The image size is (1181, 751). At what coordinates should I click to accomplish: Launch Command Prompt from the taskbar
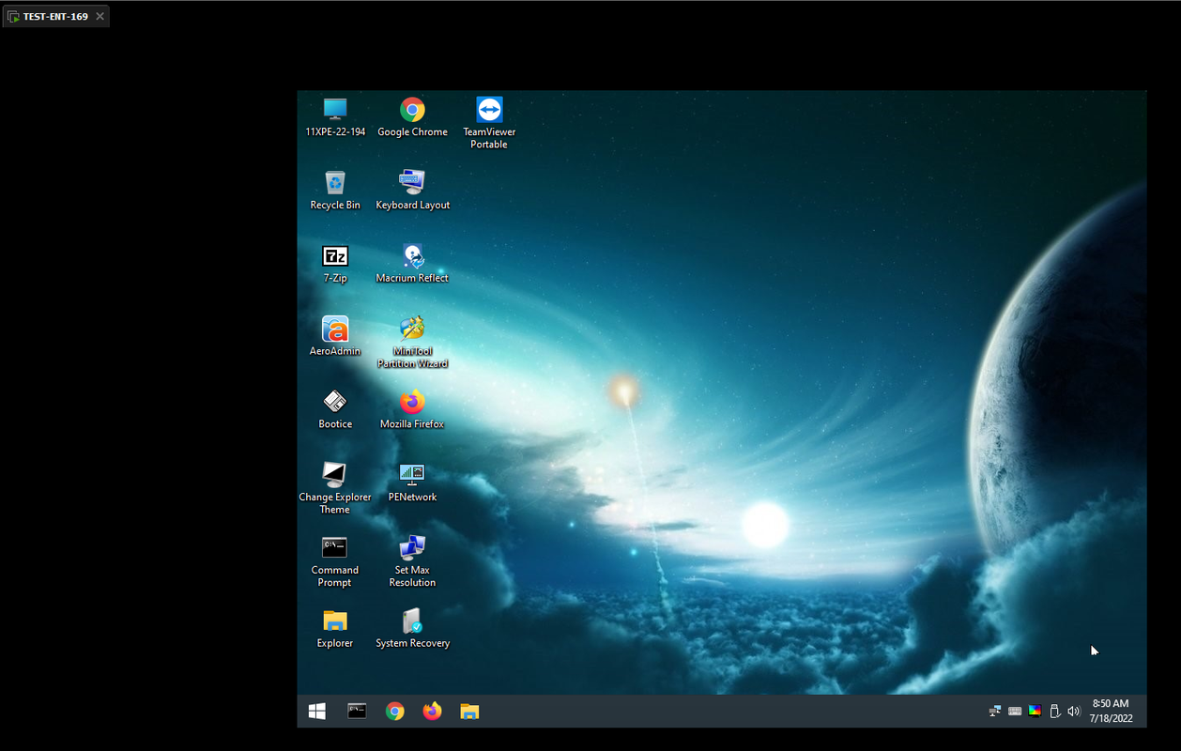(357, 712)
